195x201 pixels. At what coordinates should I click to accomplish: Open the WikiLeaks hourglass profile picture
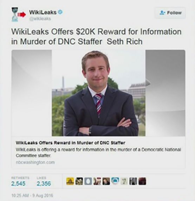tap(14, 14)
